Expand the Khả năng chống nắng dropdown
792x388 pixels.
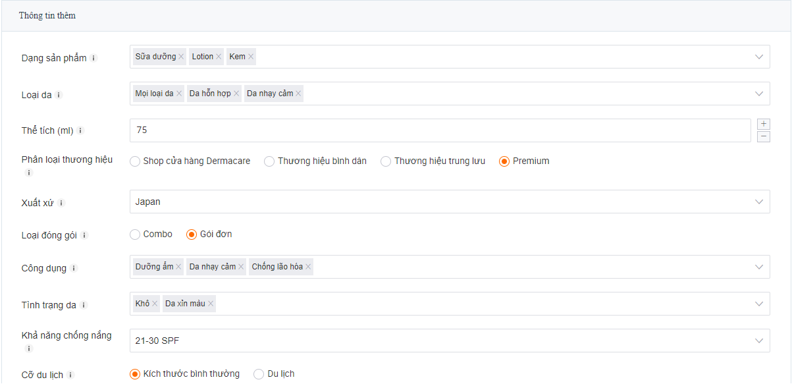[x=758, y=341]
